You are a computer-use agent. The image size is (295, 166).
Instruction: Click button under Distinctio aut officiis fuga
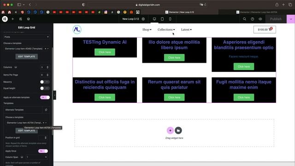(105, 97)
